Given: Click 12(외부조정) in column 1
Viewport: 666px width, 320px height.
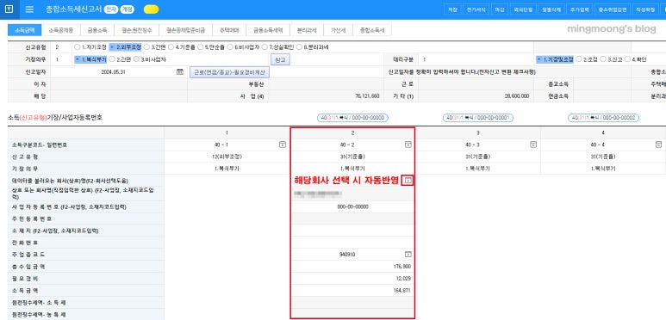Looking at the screenshot, I should 227,157.
